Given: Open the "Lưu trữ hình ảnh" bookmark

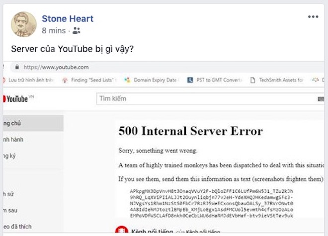Looking at the screenshot, I should pyautogui.click(x=30, y=79).
